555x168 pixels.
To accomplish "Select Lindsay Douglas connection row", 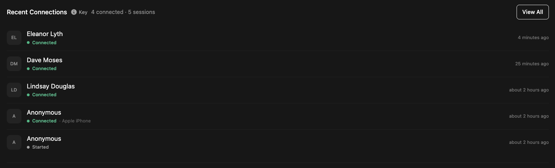I will 51,86.
